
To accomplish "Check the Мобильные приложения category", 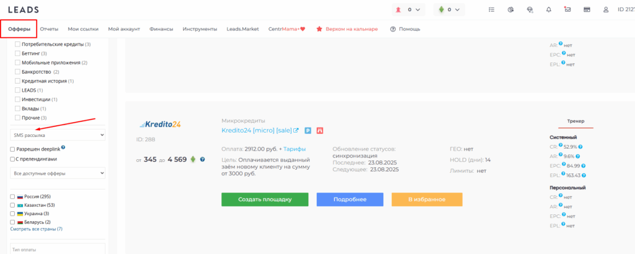I will [17, 63].
